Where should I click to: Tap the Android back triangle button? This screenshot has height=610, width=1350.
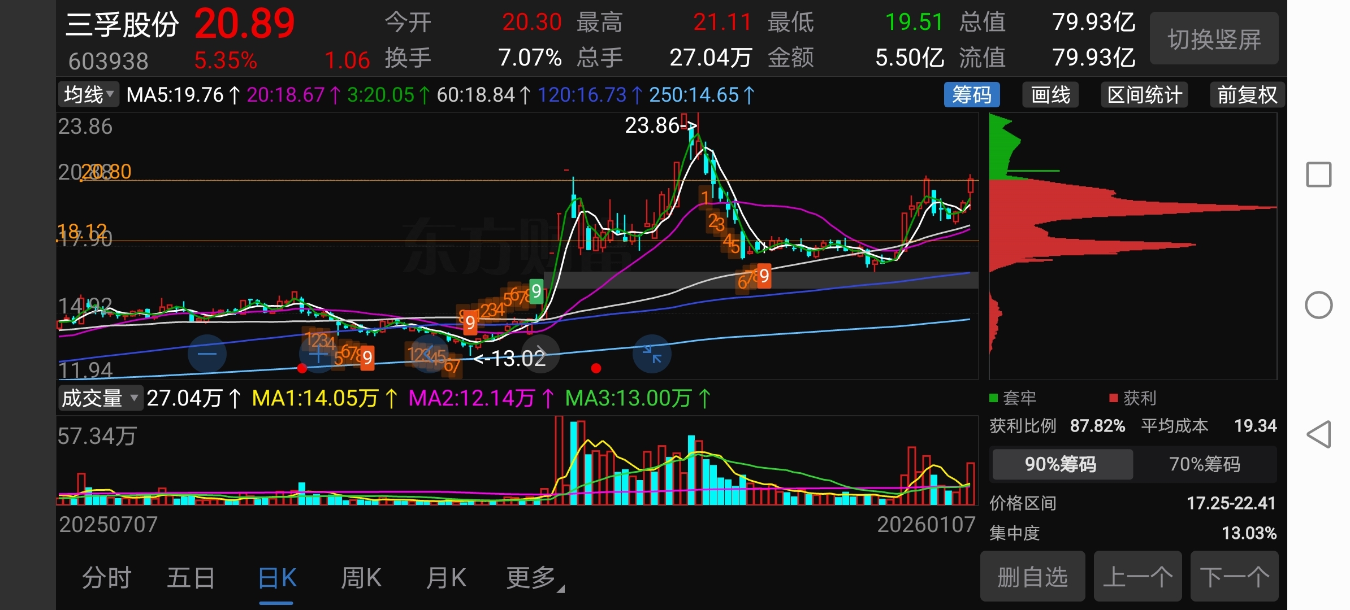1318,434
